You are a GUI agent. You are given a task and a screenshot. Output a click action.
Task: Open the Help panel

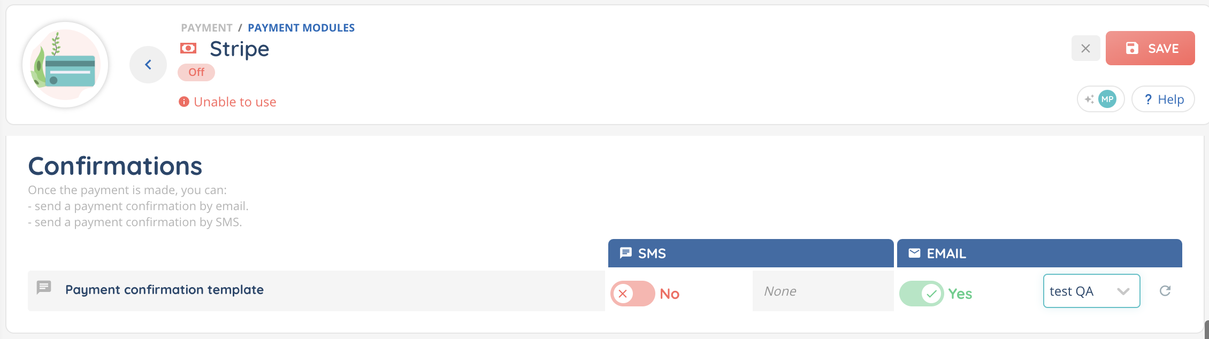click(x=1163, y=99)
